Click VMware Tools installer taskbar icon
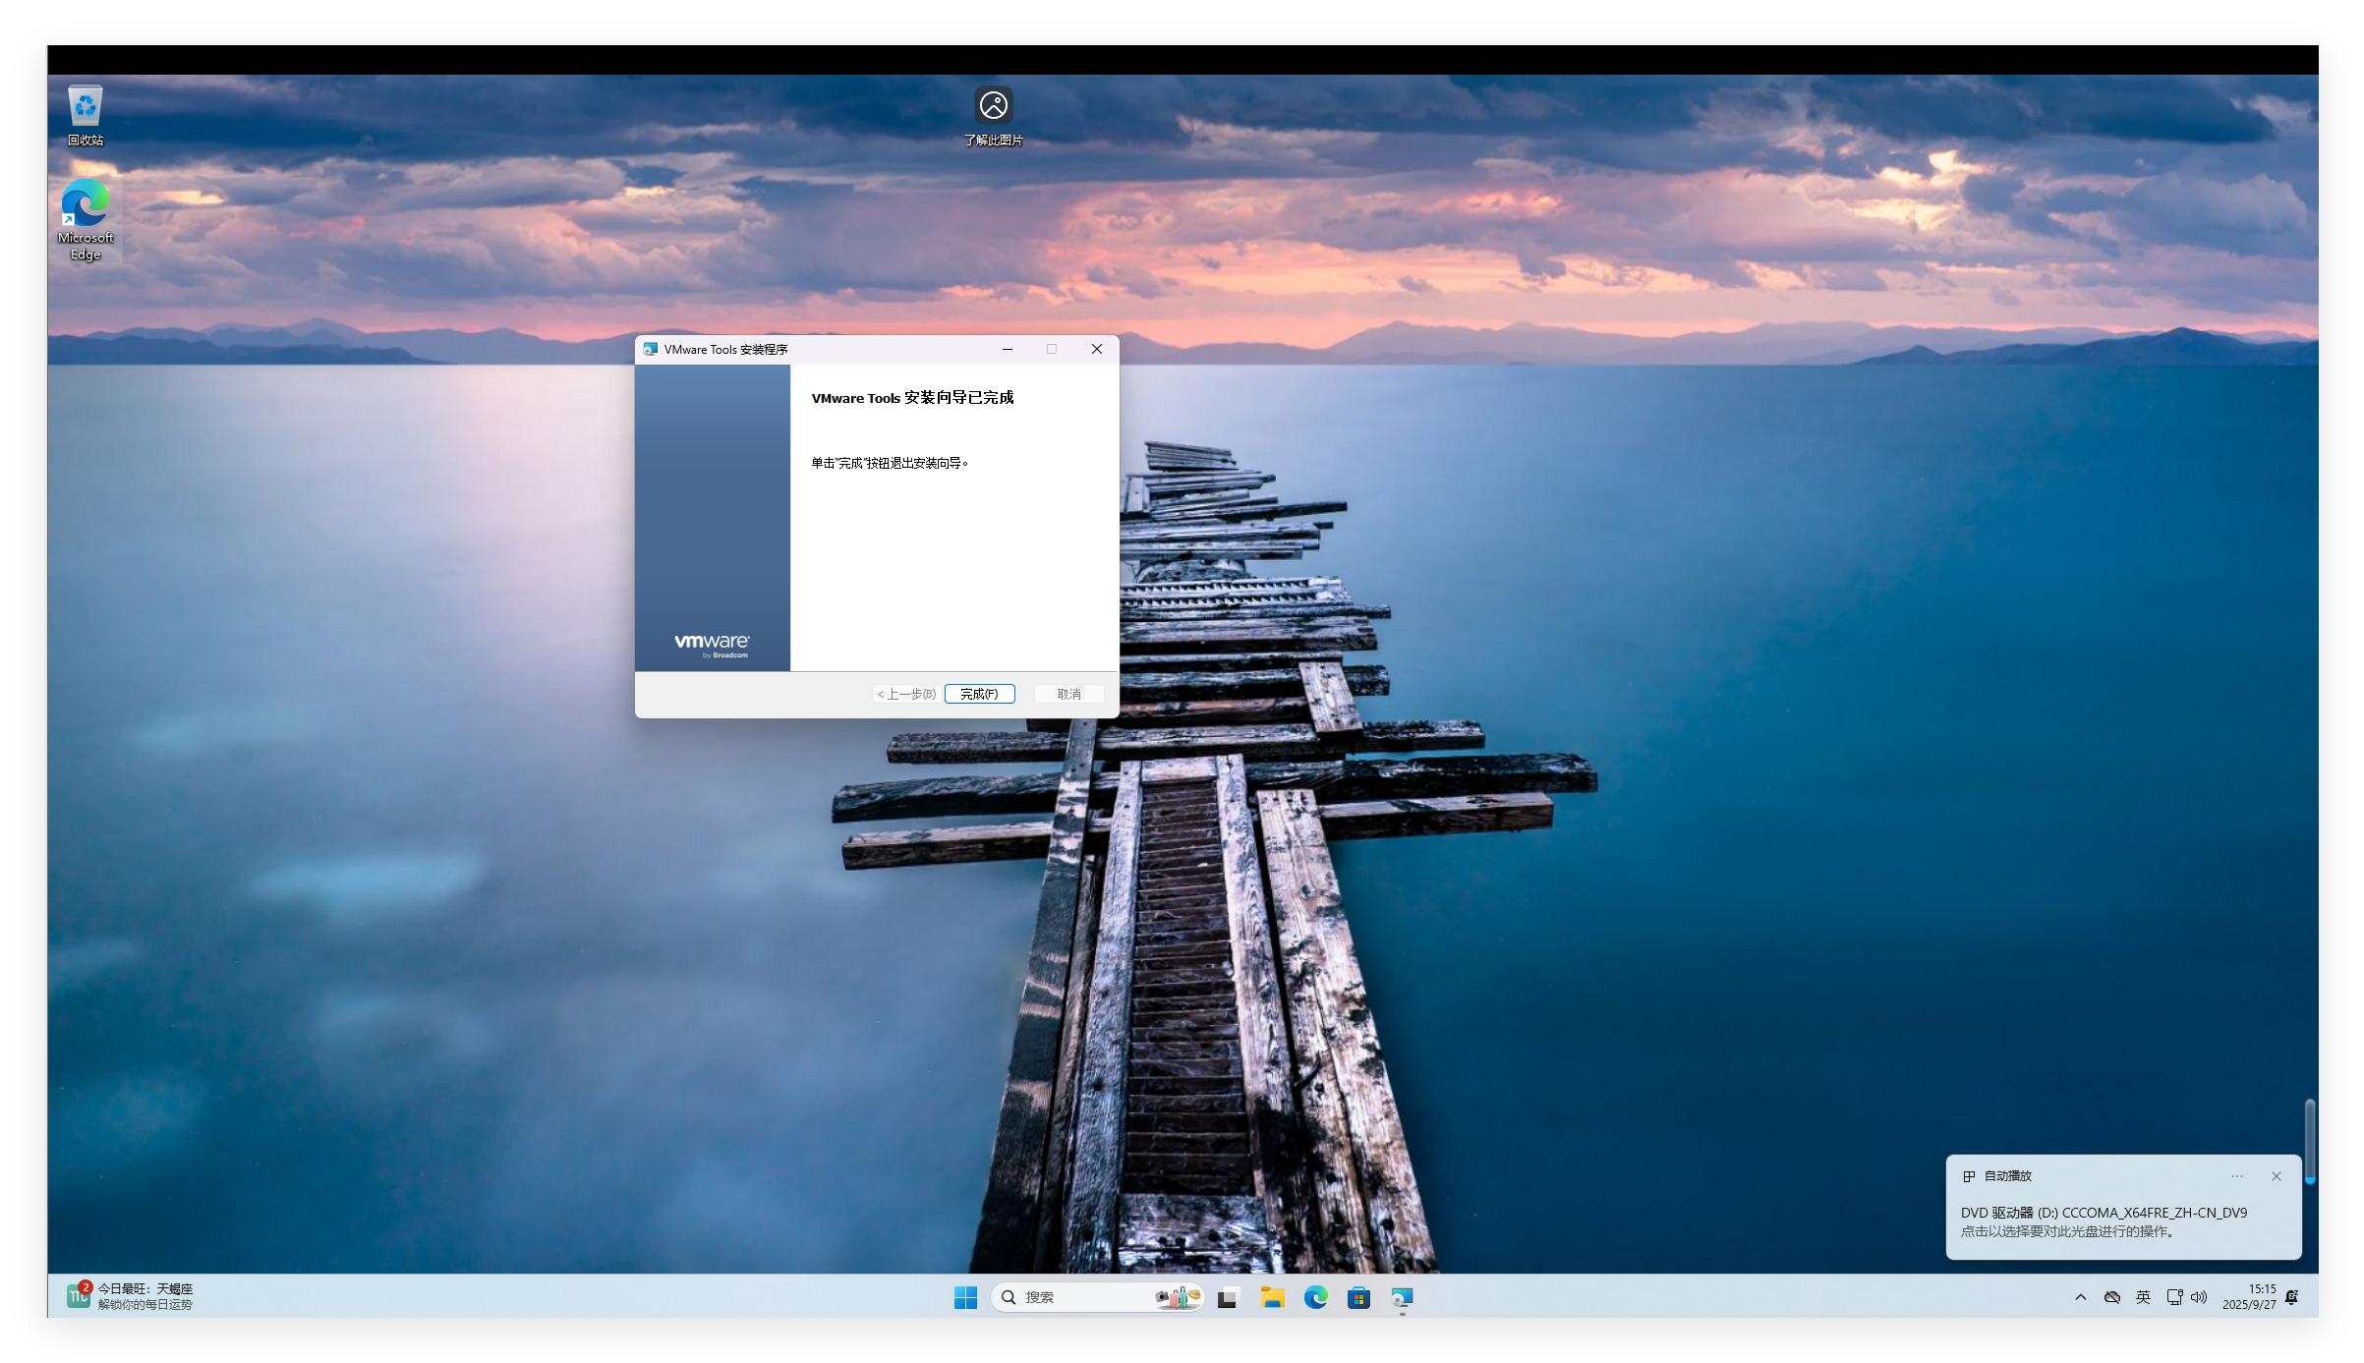Viewport: 2364px width, 1363px height. coord(1402,1297)
